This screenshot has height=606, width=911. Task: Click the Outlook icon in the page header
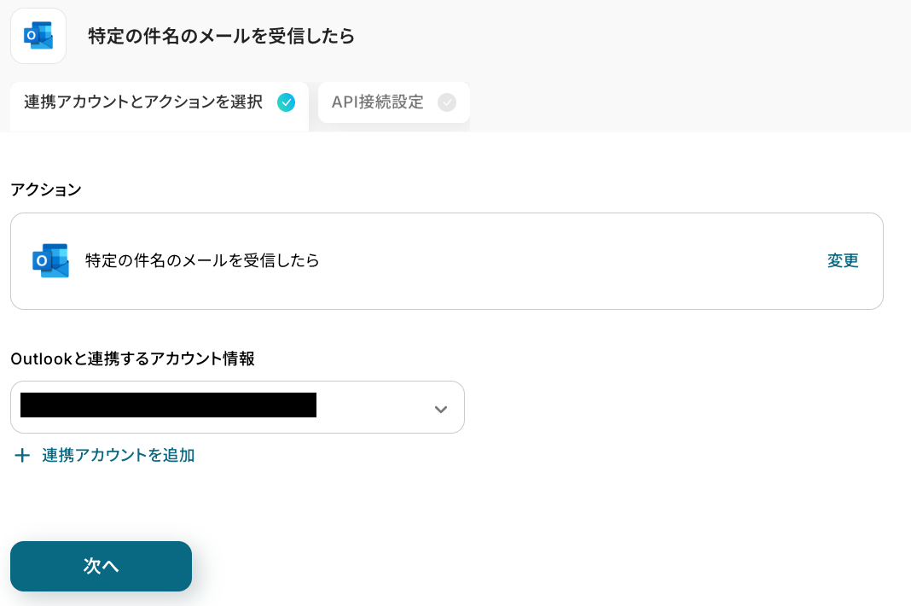pos(38,36)
